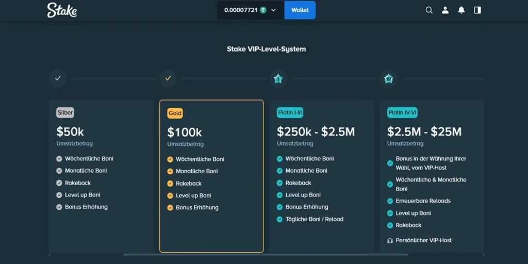The image size is (528, 264).
Task: Open the search magnifier icon
Action: [x=429, y=10]
